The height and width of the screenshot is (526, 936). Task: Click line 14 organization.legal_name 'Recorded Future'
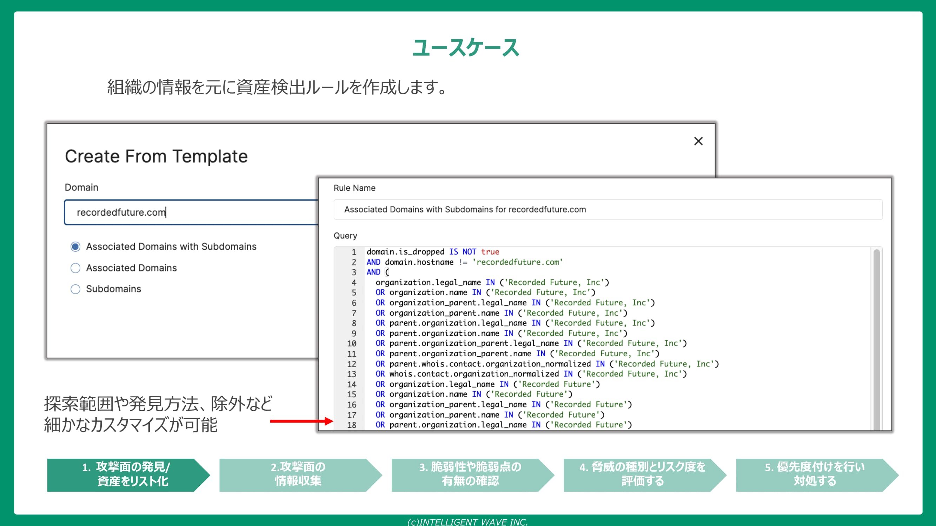[487, 384]
